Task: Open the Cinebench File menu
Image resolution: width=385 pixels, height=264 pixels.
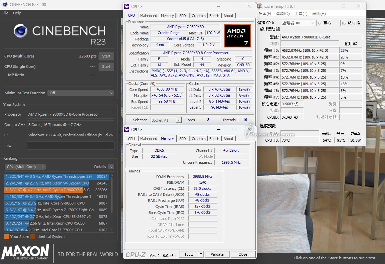Action: [x=5, y=13]
